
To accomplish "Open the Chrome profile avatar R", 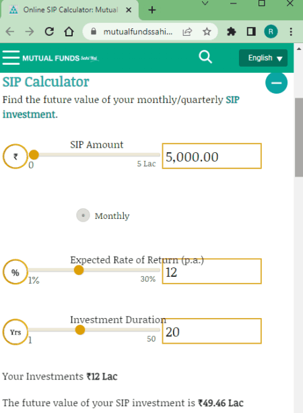I will tap(271, 32).
